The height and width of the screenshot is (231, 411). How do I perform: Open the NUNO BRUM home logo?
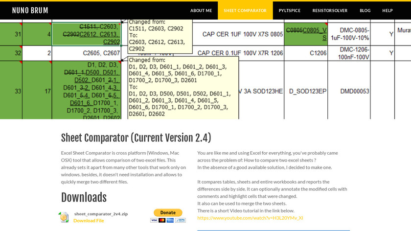pos(30,10)
